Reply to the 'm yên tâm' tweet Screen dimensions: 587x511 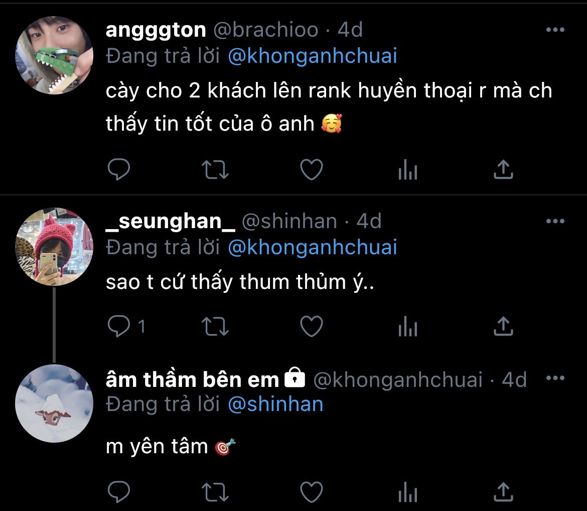119,492
